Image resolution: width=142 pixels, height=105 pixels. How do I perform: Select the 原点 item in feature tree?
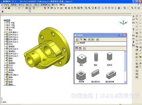tap(10, 30)
